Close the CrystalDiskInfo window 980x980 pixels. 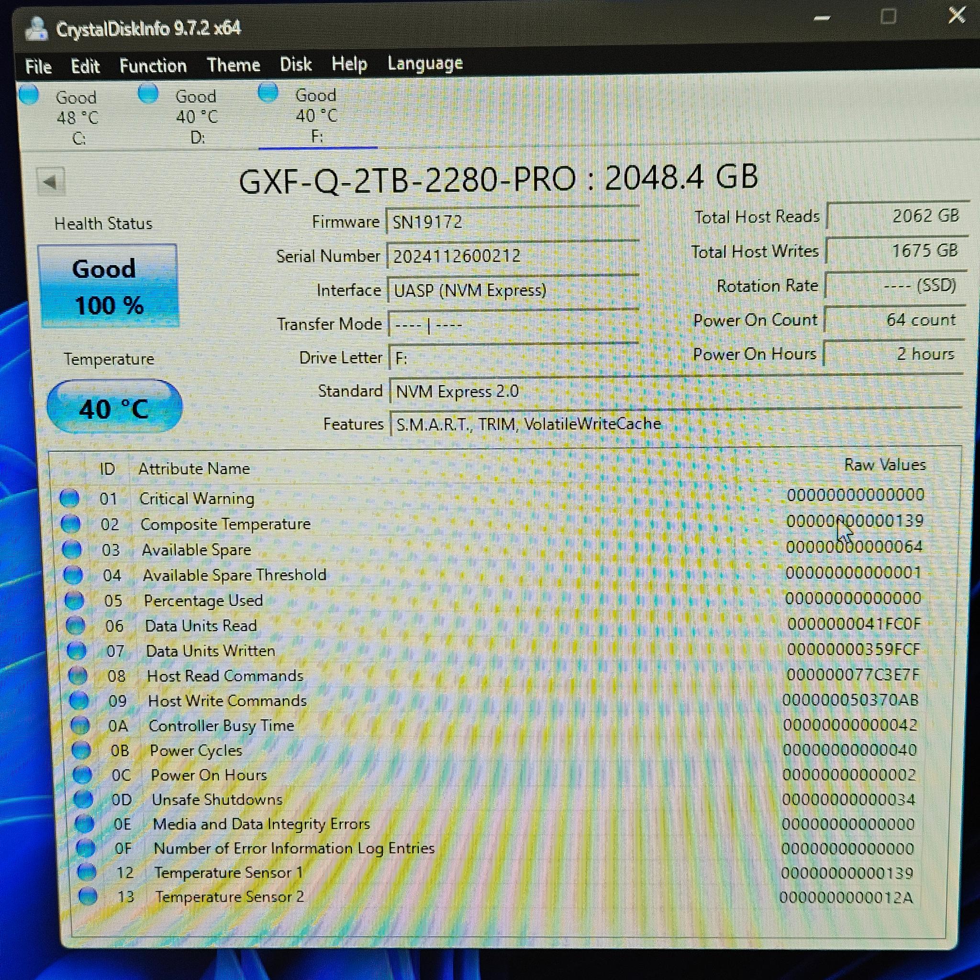[957, 15]
